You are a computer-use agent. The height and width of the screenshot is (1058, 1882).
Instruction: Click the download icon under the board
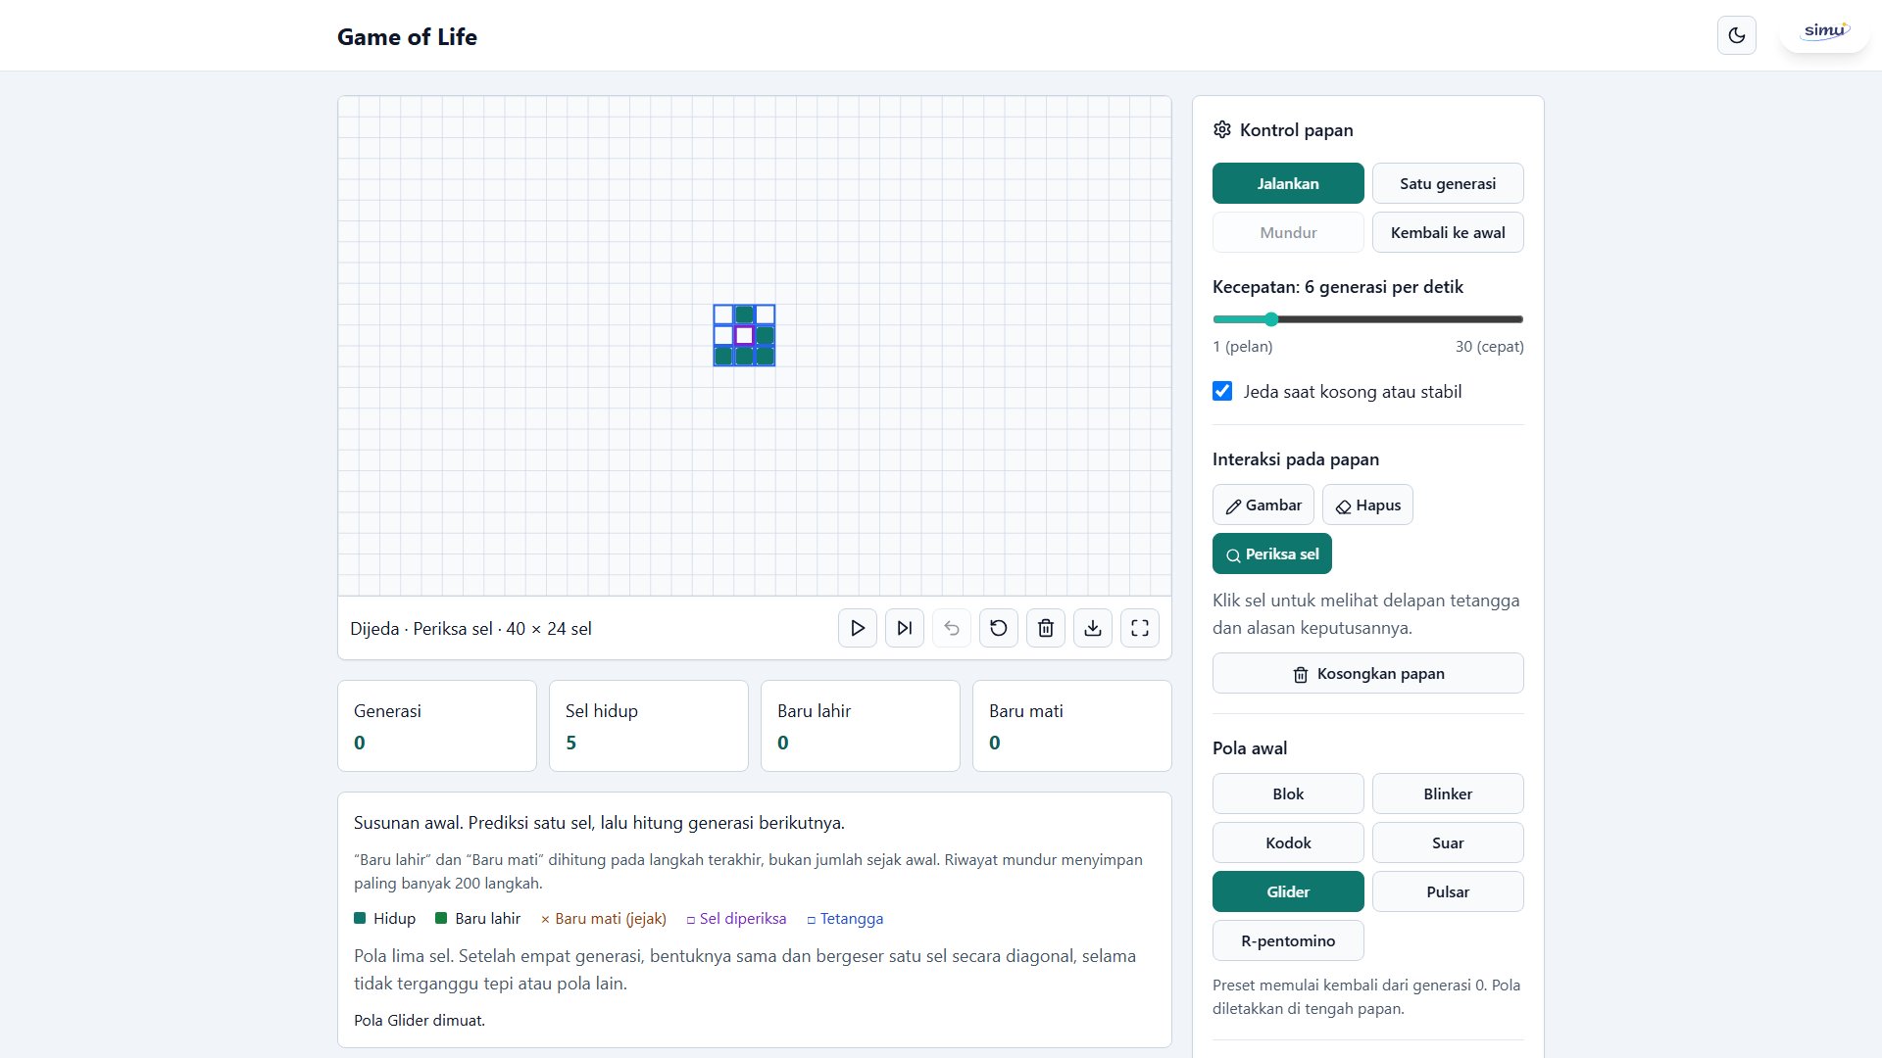pyautogui.click(x=1093, y=628)
